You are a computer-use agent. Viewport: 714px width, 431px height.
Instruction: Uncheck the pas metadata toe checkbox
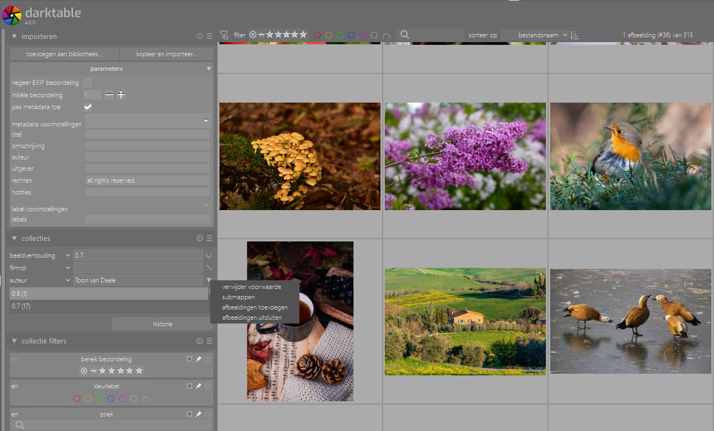(88, 107)
